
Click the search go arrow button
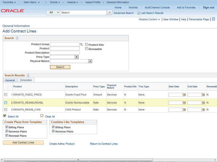pos(110,12)
